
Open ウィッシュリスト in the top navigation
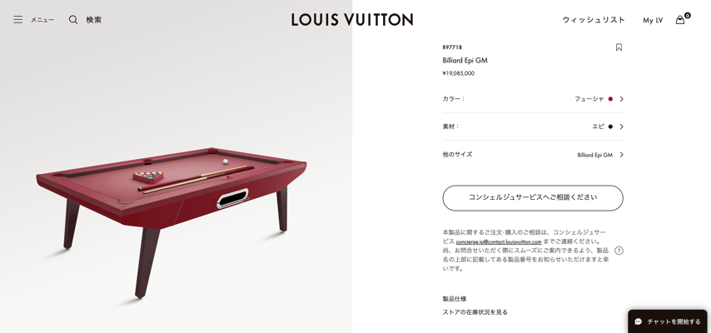(x=594, y=20)
